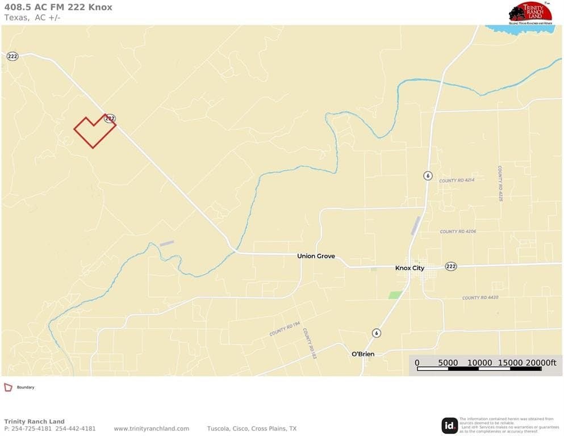Click the 'COUNTY RD 4206' label
The height and width of the screenshot is (436, 564).
(458, 232)
